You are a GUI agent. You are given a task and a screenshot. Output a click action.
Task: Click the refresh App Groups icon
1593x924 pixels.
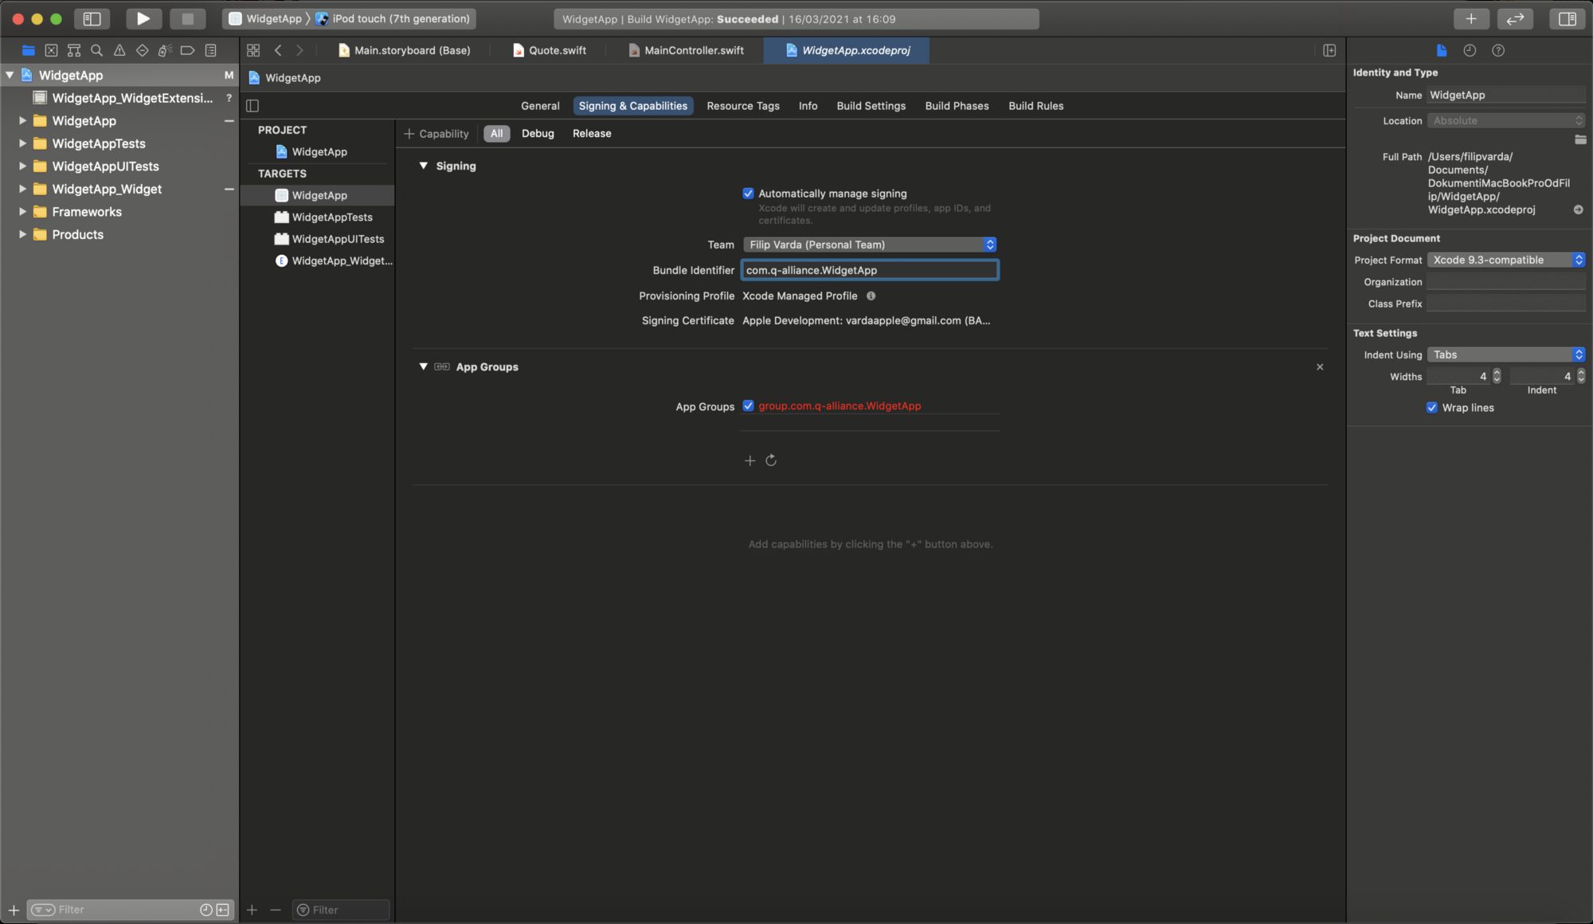771,461
